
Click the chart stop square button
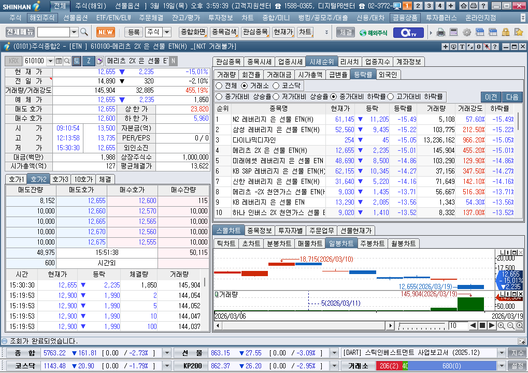pos(482,325)
